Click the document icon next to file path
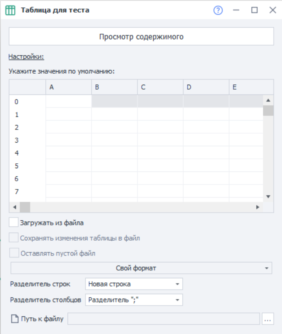 [x=15, y=319]
